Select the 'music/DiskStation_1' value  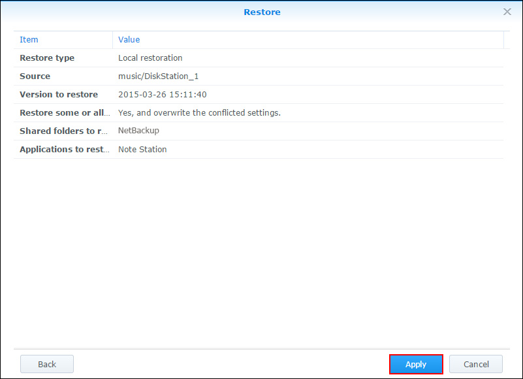click(159, 76)
